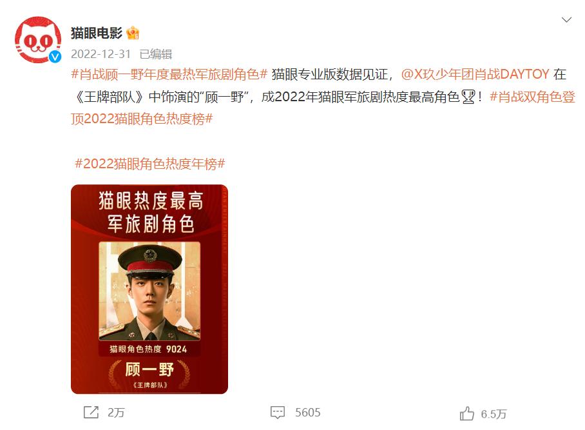Click the 已编辑 edited label
Viewport: 585px width, 430px height.
pos(155,54)
